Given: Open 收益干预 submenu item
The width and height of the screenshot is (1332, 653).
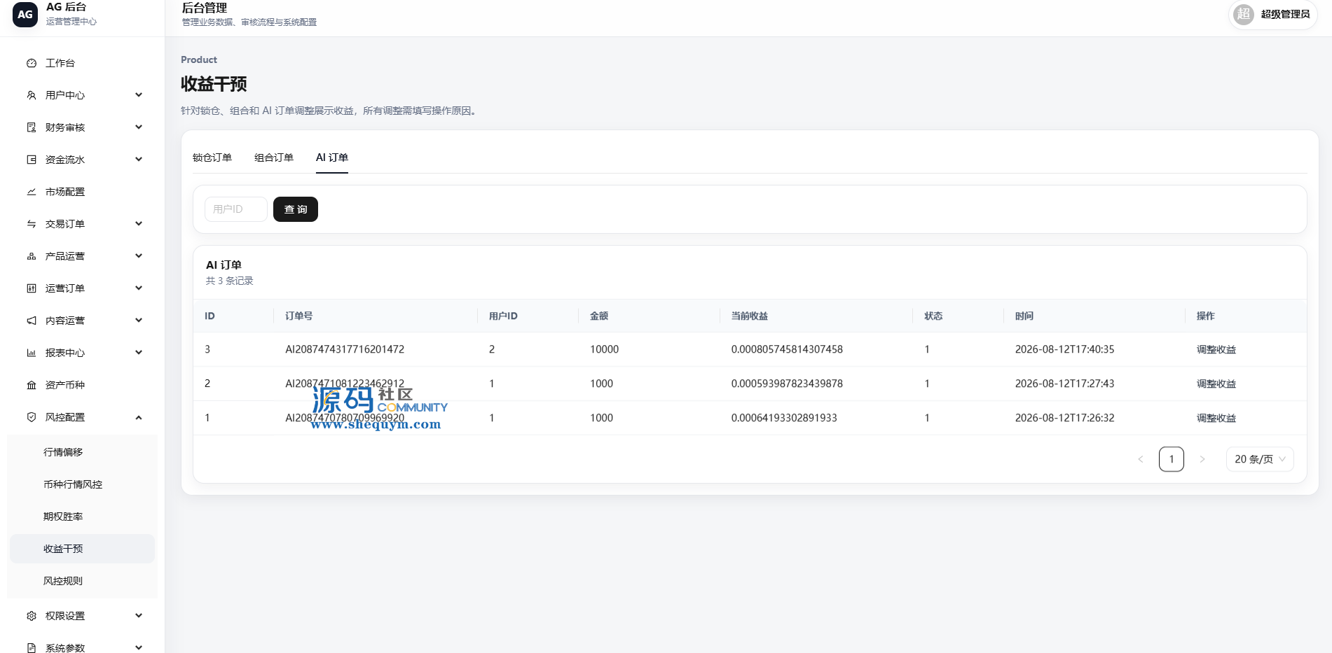Looking at the screenshot, I should [x=82, y=549].
